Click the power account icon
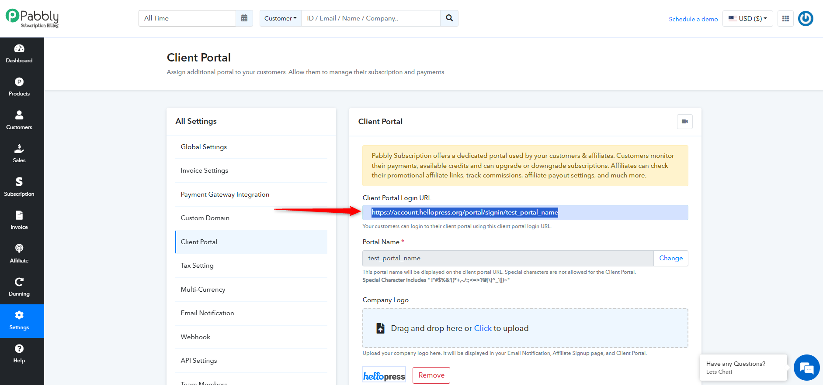This screenshot has height=385, width=823. point(806,19)
